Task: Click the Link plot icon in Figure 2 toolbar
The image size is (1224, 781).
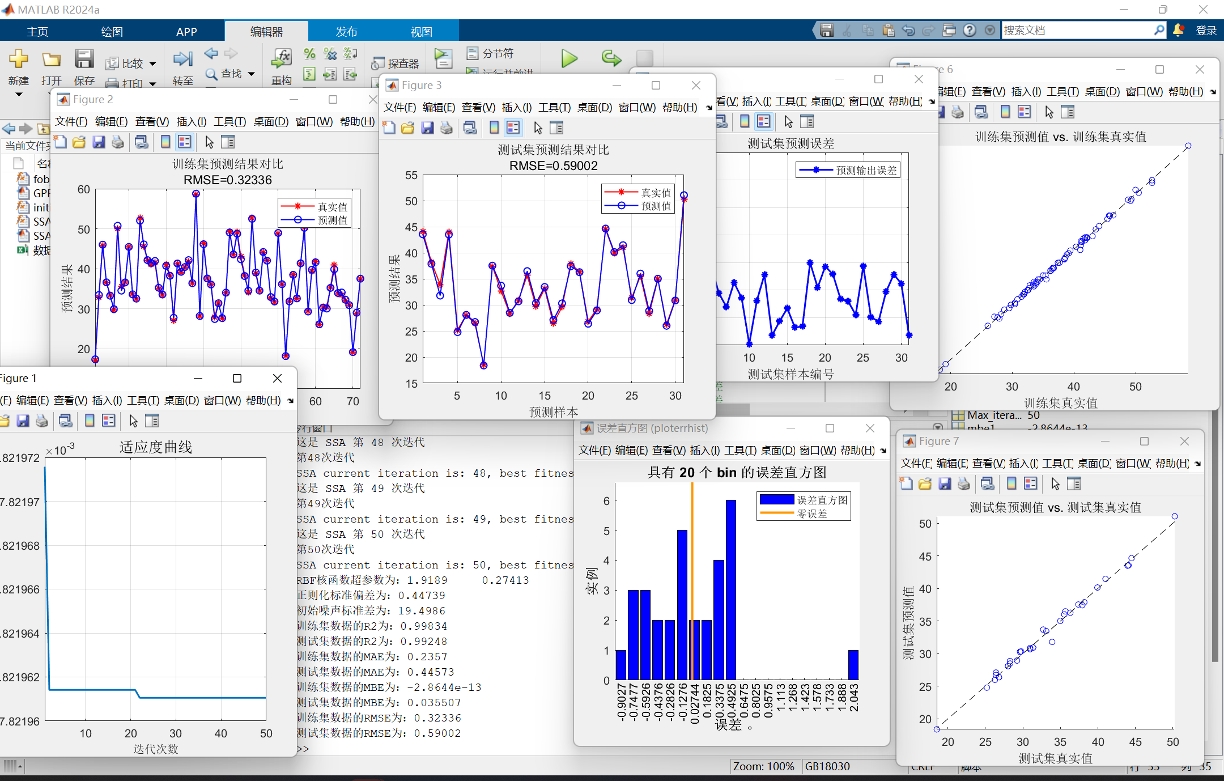Action: [x=141, y=142]
